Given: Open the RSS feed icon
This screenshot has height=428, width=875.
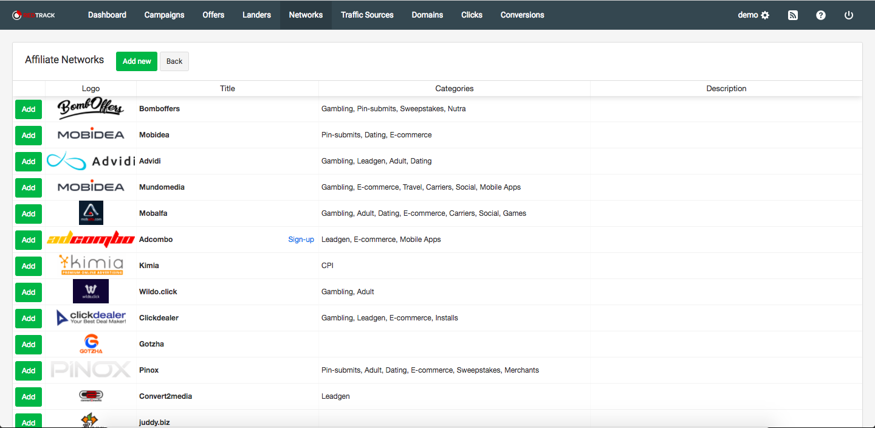Looking at the screenshot, I should (793, 15).
